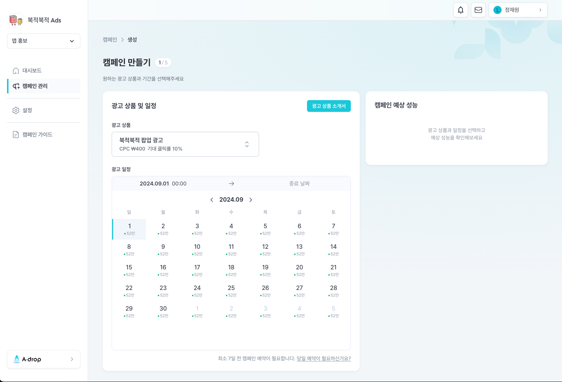Click the campaign guide document icon
The height and width of the screenshot is (382, 562).
[x=16, y=135]
